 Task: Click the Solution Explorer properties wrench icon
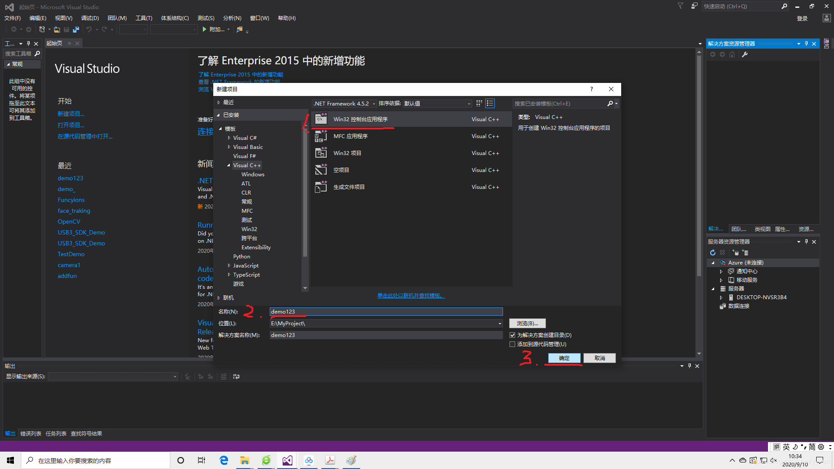click(745, 54)
